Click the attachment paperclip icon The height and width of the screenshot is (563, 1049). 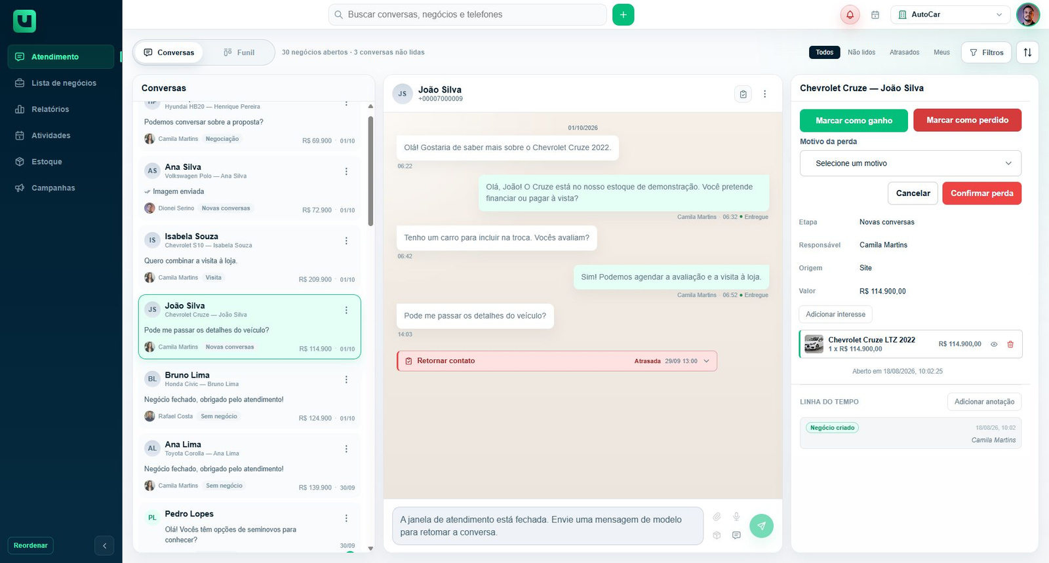point(717,516)
